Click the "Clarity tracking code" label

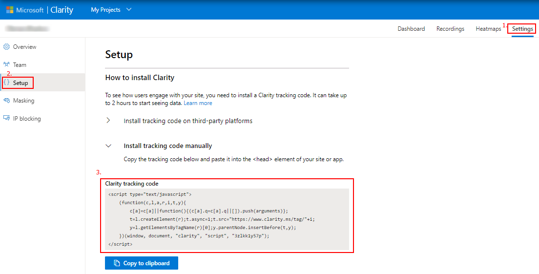tap(132, 184)
